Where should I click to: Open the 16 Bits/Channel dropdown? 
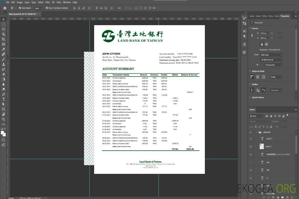coord(271,60)
